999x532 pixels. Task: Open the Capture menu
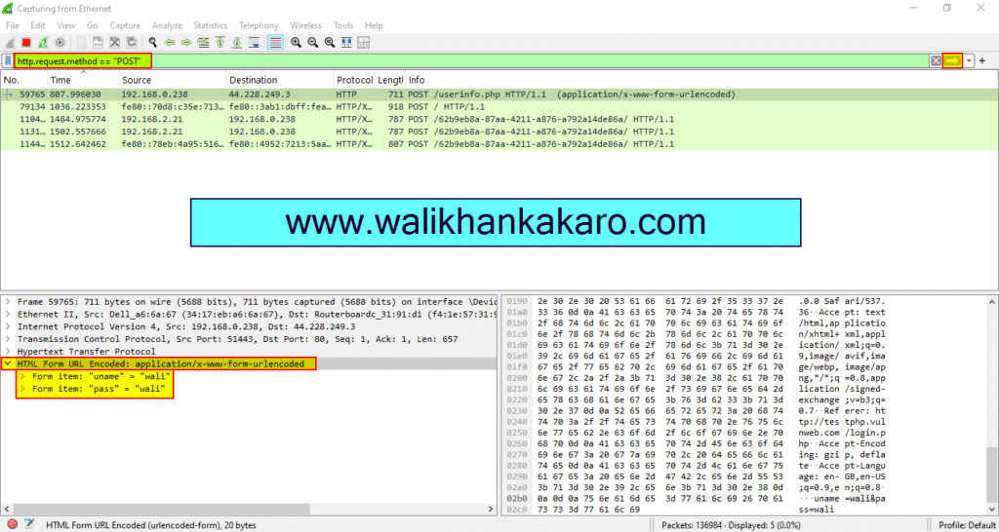[x=125, y=25]
